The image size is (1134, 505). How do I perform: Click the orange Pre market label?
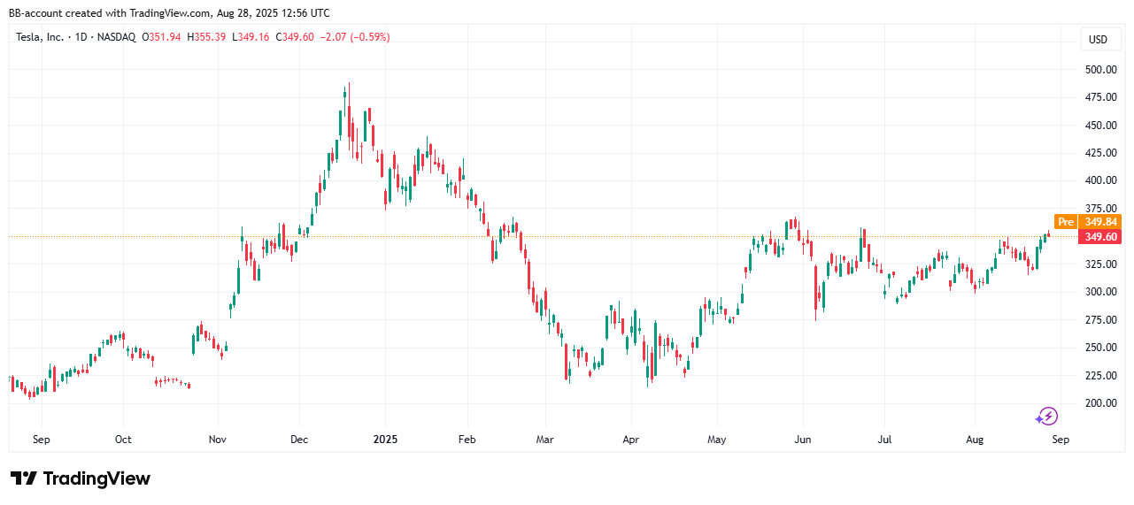click(1066, 222)
